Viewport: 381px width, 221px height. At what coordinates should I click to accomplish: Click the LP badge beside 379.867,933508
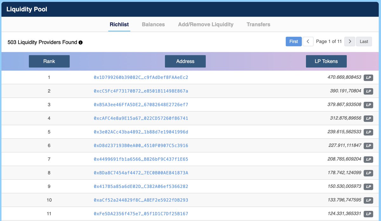click(x=368, y=105)
